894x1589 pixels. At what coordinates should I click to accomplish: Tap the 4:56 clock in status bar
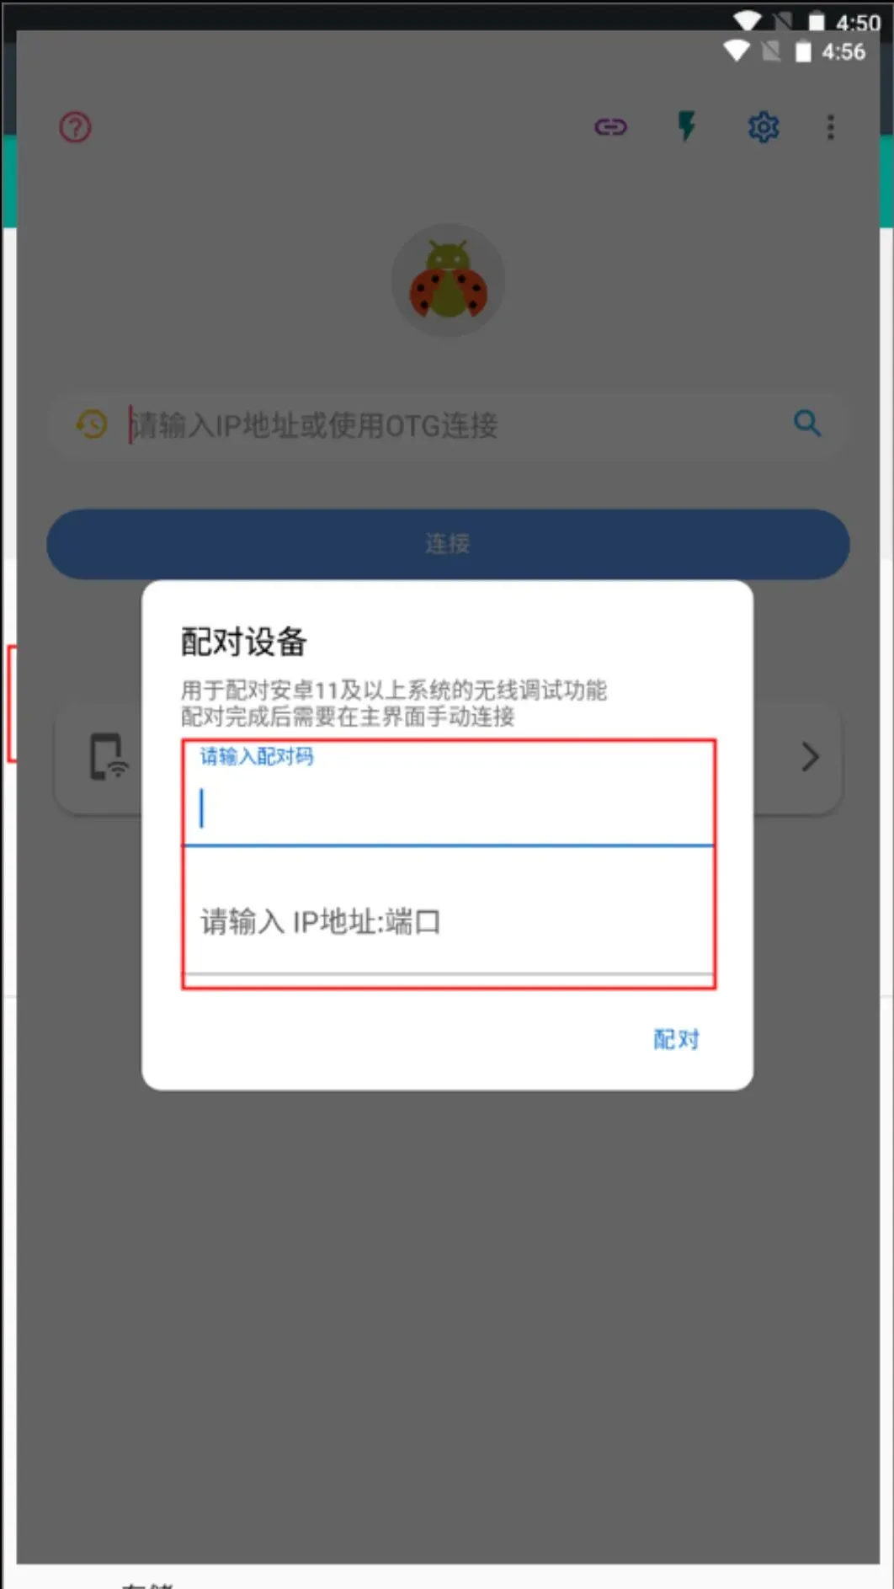[x=843, y=52]
